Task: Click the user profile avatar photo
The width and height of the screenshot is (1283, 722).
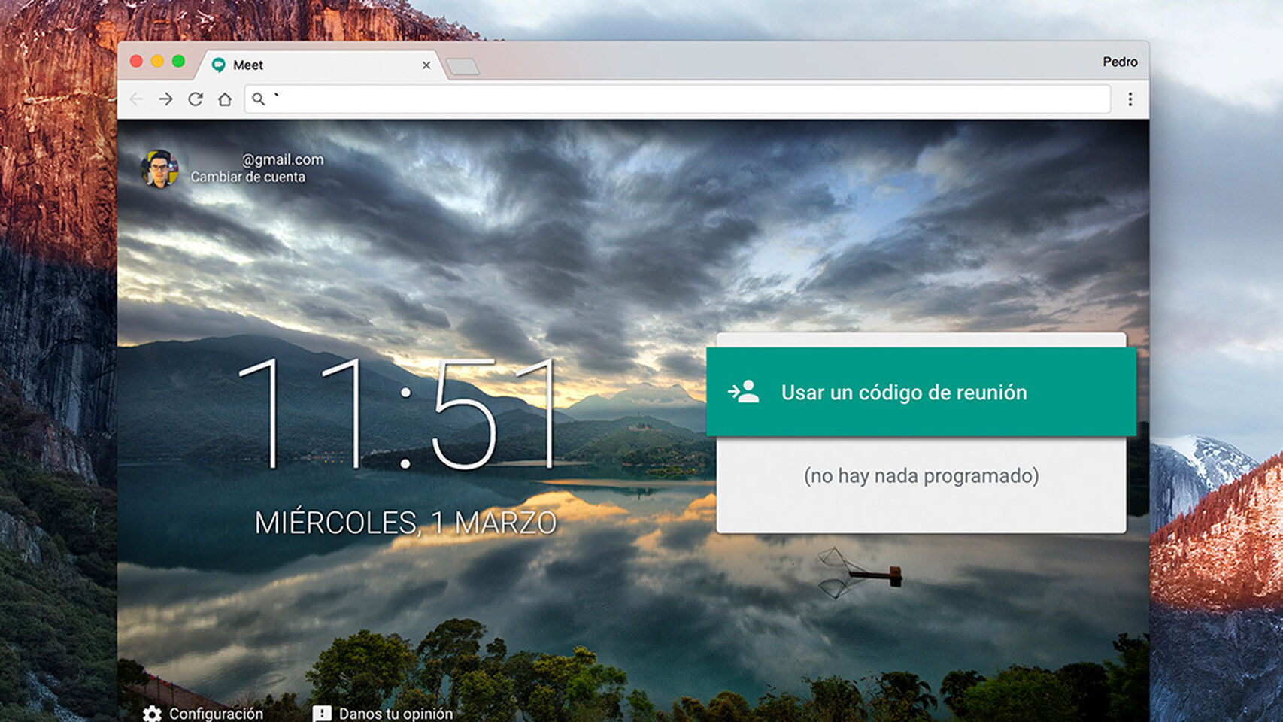Action: 159,168
